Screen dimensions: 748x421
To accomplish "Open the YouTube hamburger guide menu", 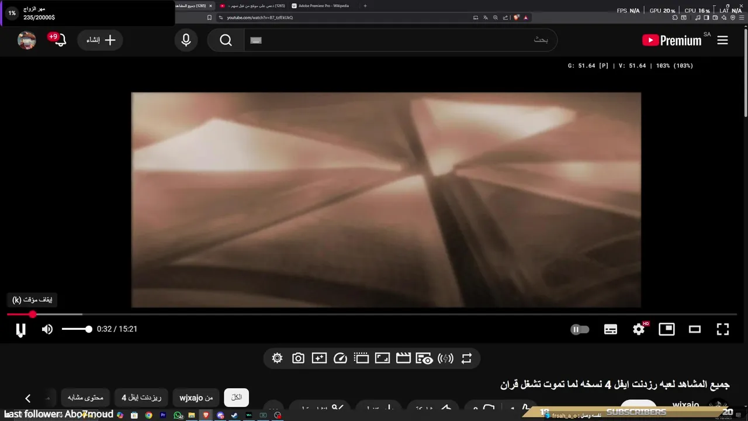I will [x=722, y=40].
